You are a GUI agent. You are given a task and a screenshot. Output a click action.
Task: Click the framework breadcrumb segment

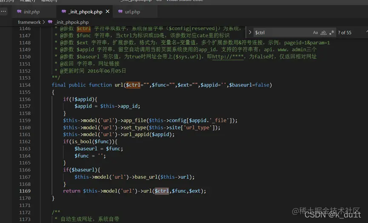29,22
